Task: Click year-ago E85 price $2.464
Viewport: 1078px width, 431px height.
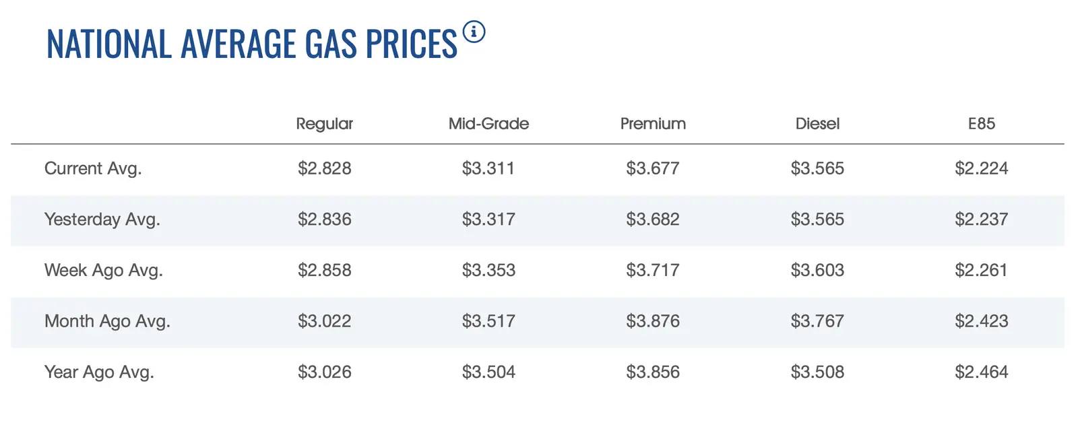Action: pyautogui.click(x=981, y=372)
